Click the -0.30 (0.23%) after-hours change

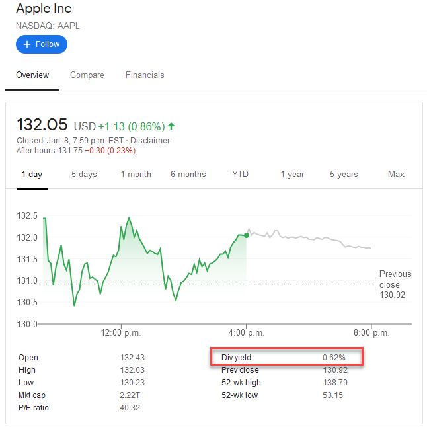click(110, 151)
